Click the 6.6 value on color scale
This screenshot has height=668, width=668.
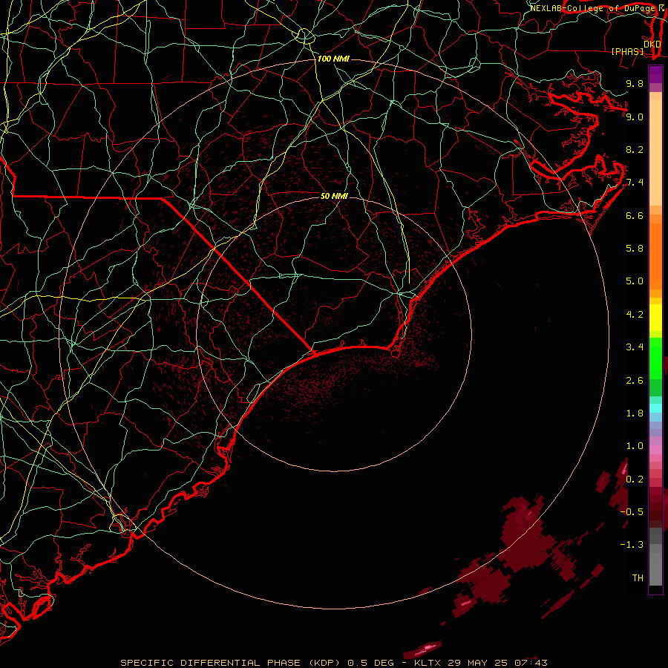635,215
